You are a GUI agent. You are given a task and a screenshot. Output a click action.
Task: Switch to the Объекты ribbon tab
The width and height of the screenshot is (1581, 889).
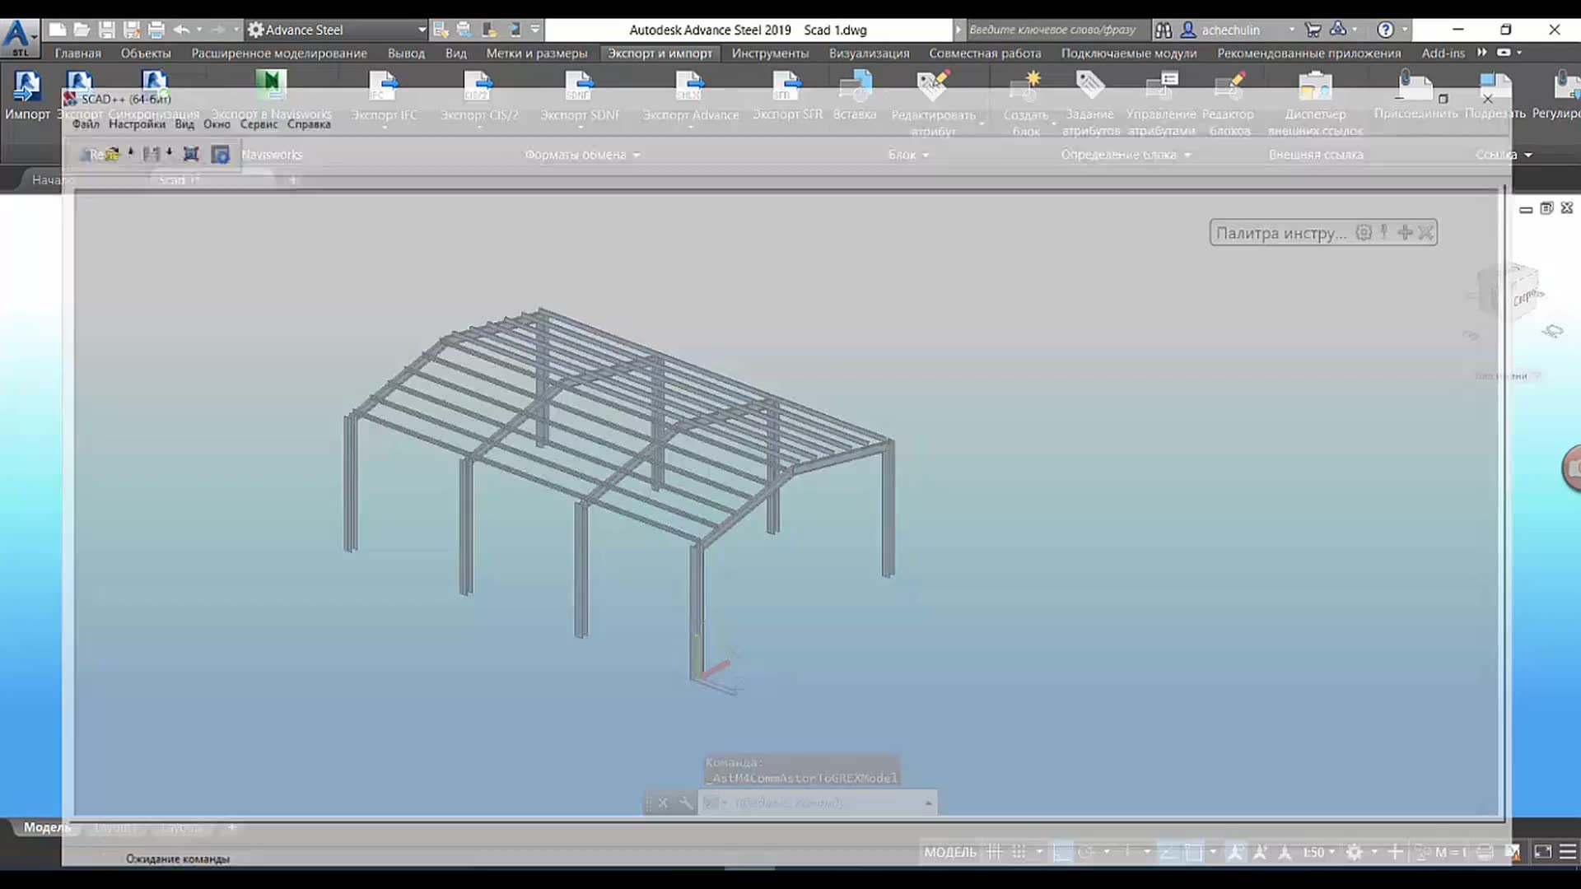coord(146,53)
